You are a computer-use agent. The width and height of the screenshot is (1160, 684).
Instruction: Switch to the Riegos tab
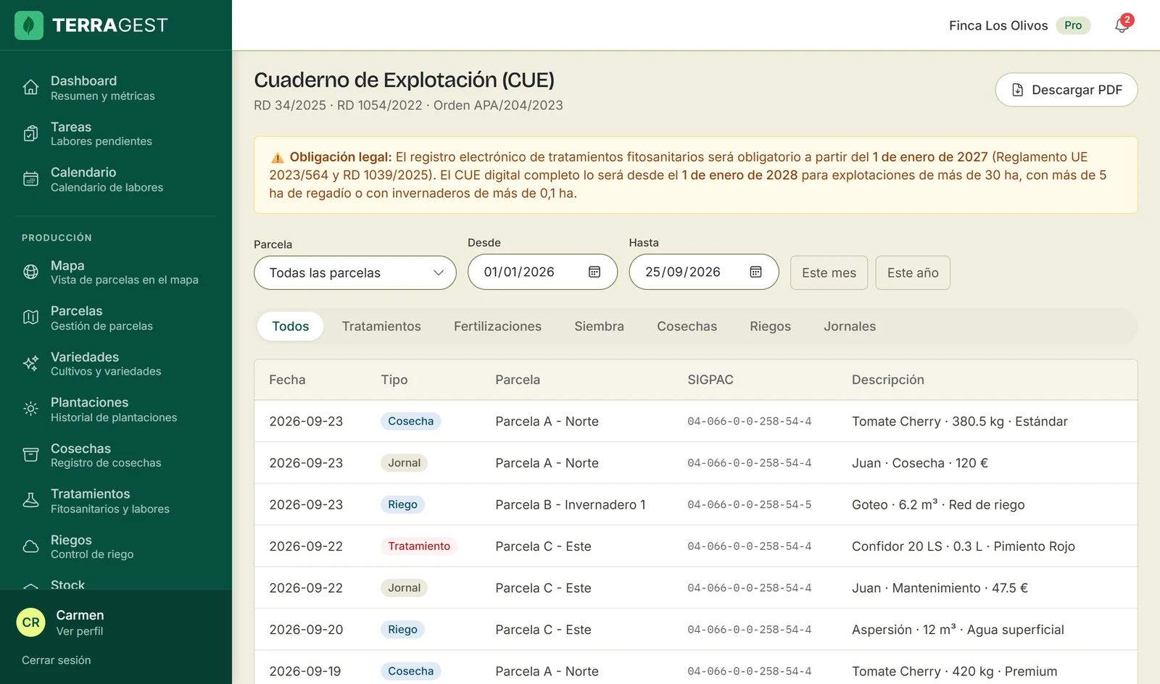(x=770, y=326)
